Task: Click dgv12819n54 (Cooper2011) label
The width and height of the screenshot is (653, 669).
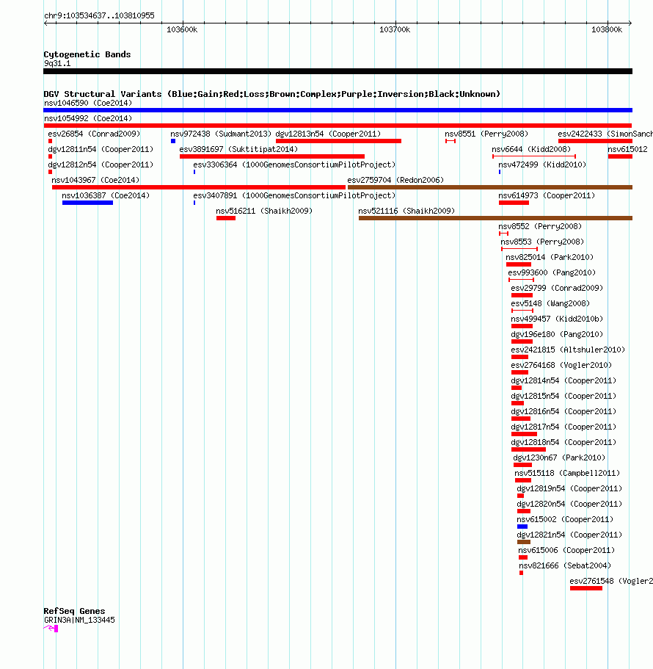Action: click(x=569, y=488)
